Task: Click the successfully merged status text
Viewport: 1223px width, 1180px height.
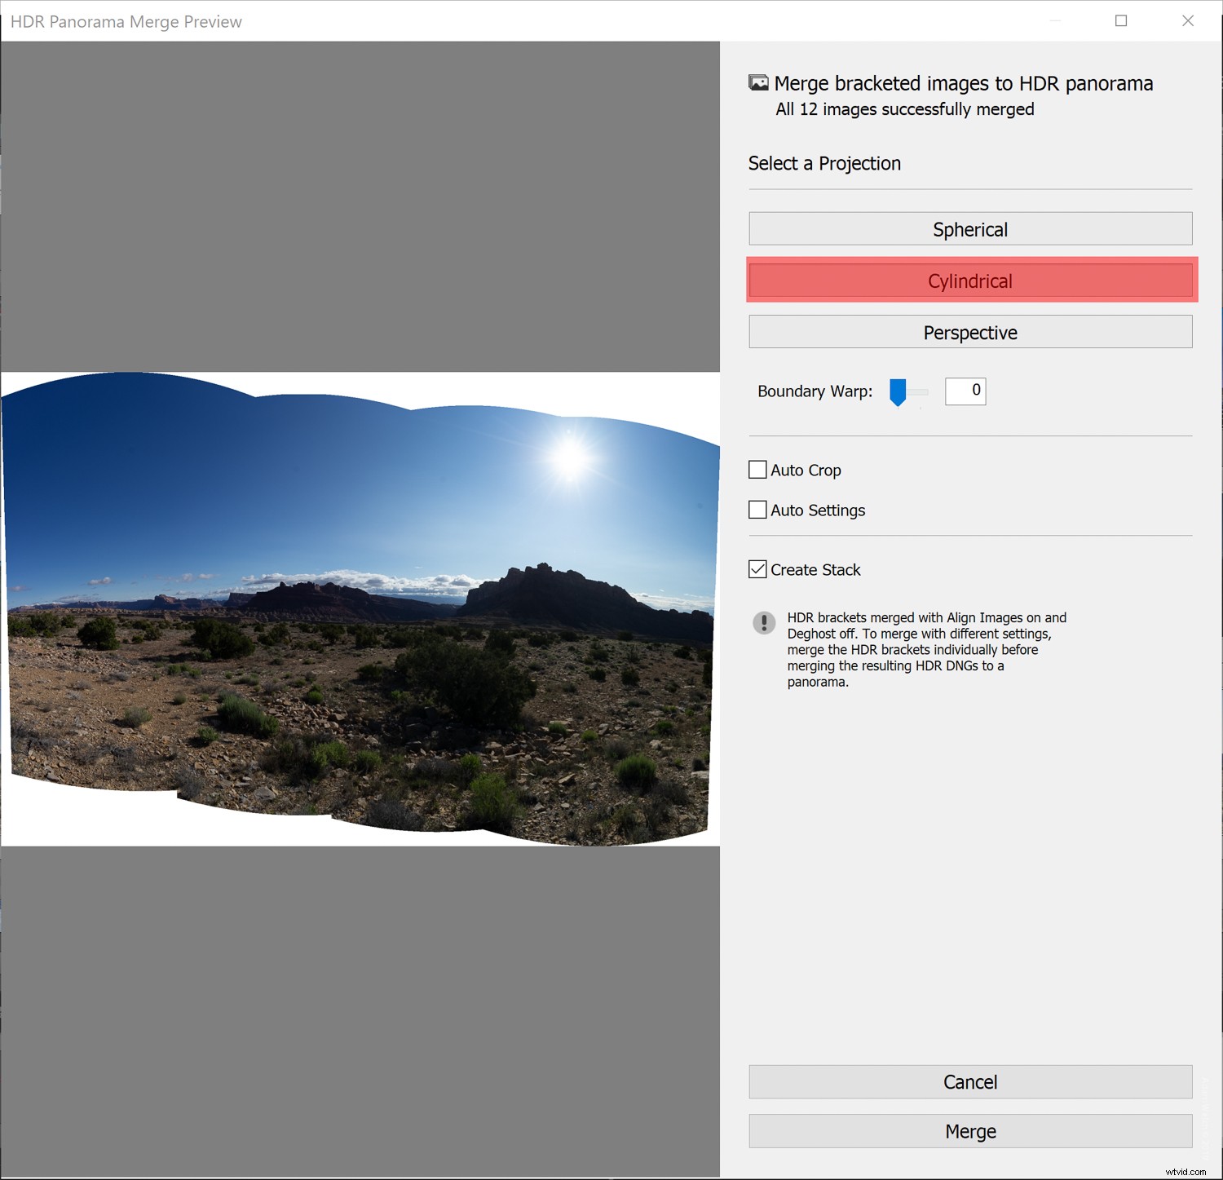Action: coord(903,108)
